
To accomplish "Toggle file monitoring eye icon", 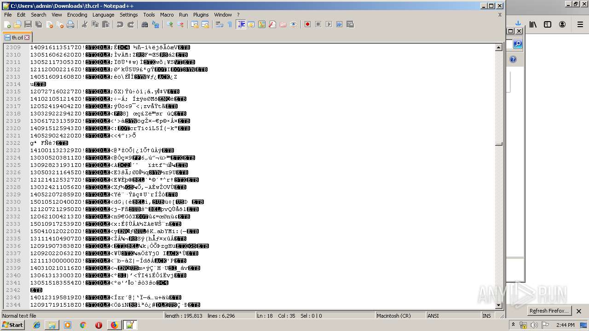I will pos(294,24).
